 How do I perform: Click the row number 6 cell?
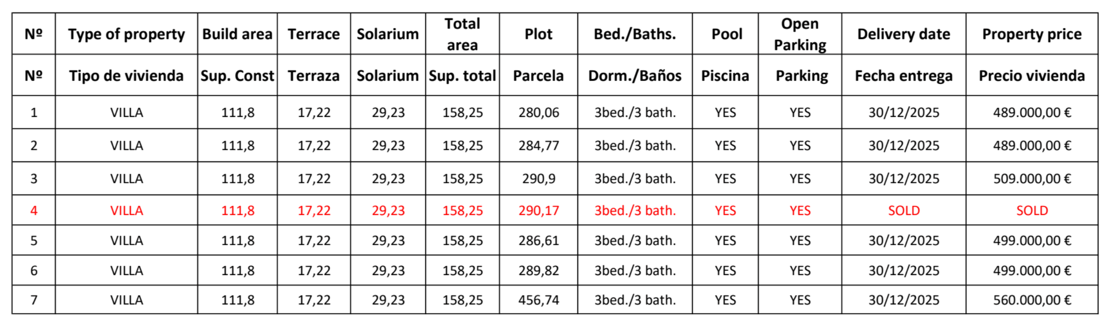[34, 270]
